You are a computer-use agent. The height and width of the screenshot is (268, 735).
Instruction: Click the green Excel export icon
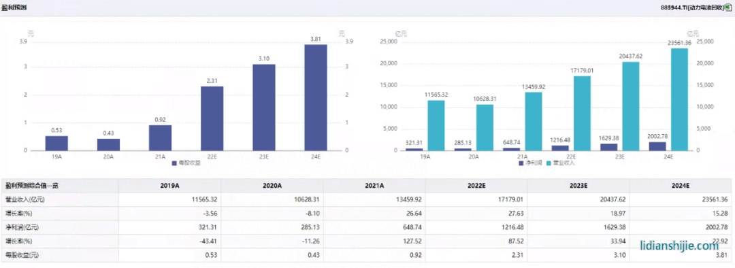click(728, 8)
